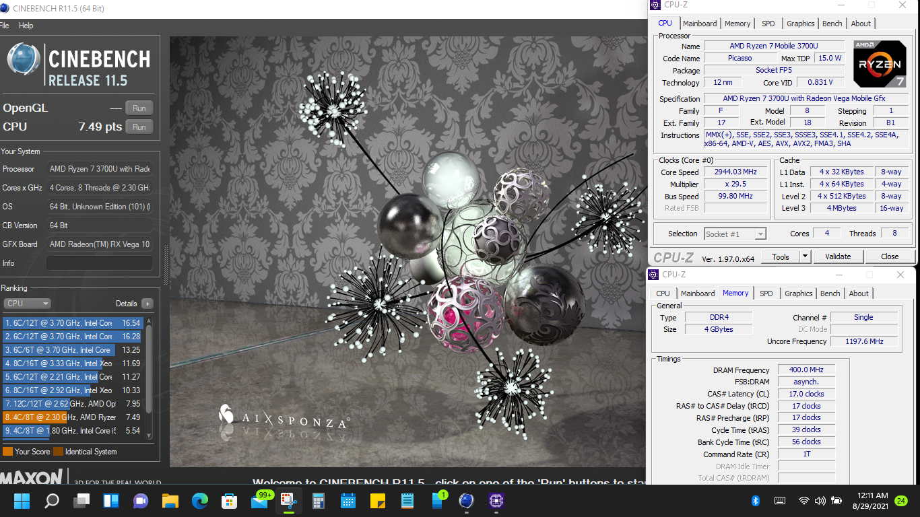Screen dimensions: 920x517
Task: Click the Processor field in Your System
Action: coord(100,169)
